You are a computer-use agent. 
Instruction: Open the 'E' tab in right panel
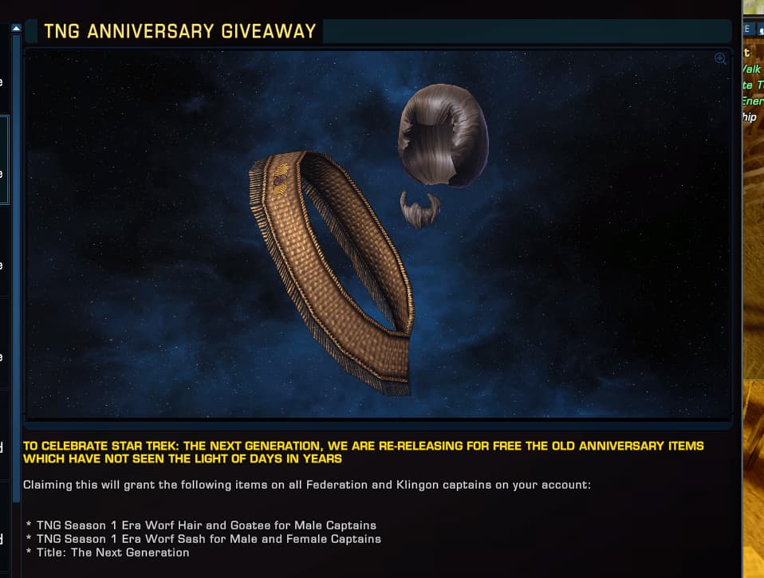tap(747, 29)
